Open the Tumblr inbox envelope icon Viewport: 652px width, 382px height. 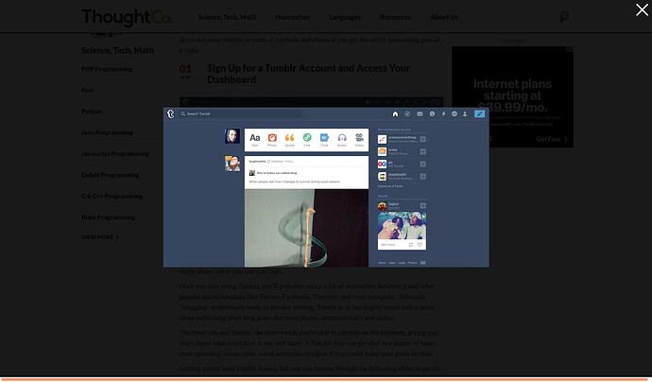(420, 113)
